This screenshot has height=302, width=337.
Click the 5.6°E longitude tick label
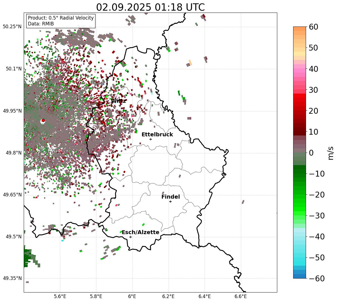click(60, 296)
